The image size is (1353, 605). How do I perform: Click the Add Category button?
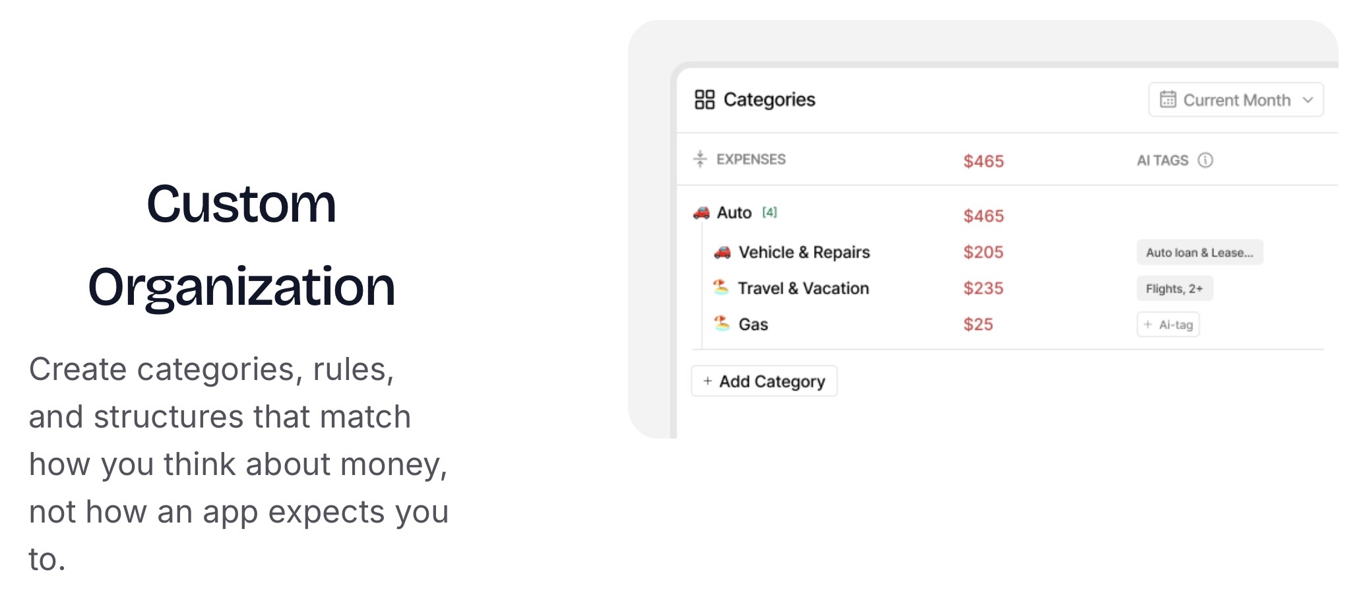coord(764,381)
